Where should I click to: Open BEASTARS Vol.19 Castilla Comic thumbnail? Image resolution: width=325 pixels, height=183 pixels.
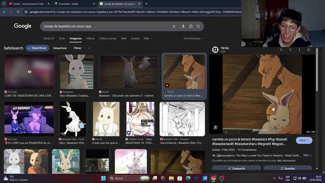click(x=140, y=119)
